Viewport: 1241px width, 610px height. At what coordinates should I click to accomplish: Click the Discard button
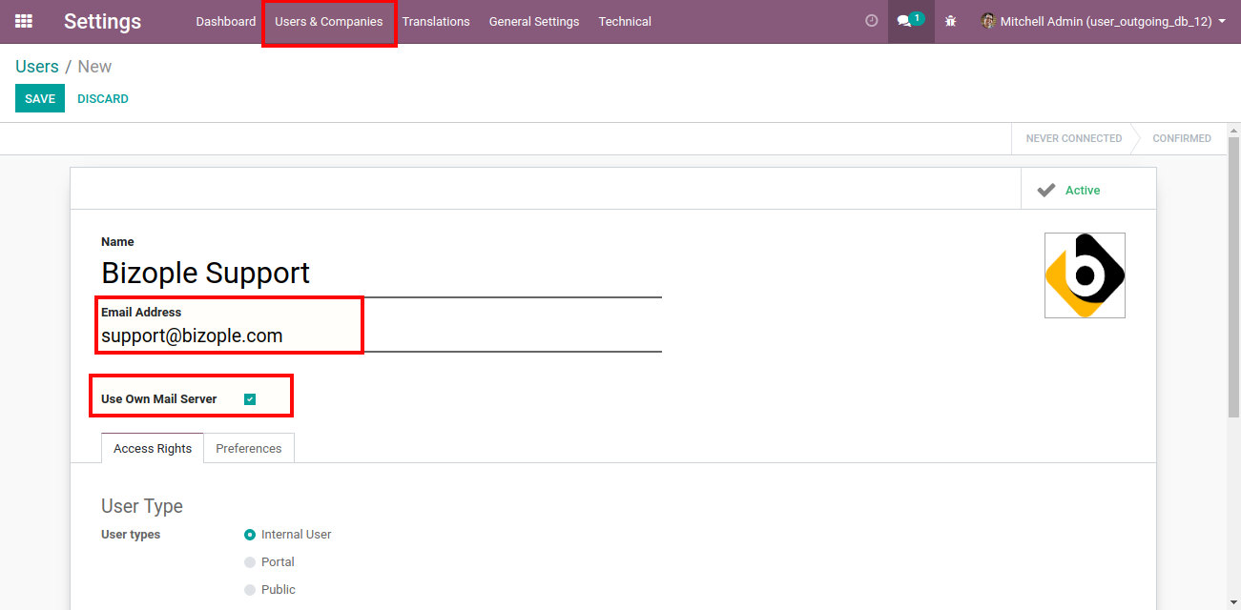click(x=103, y=98)
